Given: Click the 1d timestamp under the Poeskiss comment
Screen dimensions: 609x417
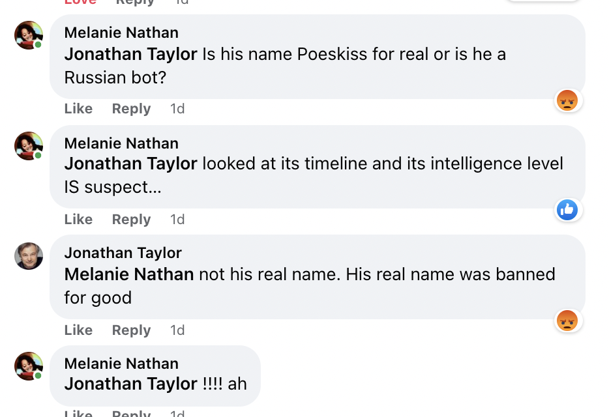Looking at the screenshot, I should 177,109.
